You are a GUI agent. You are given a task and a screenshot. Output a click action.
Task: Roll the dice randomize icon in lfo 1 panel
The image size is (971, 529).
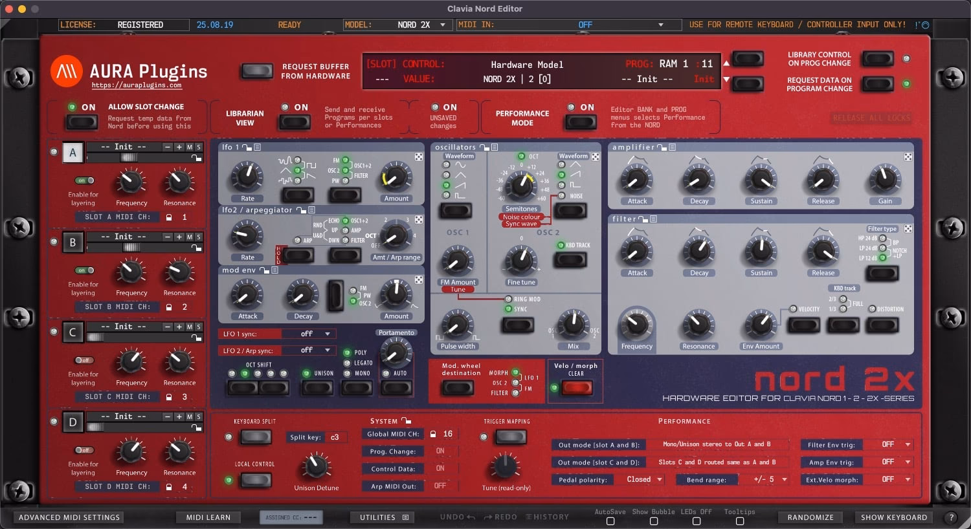[x=418, y=157]
